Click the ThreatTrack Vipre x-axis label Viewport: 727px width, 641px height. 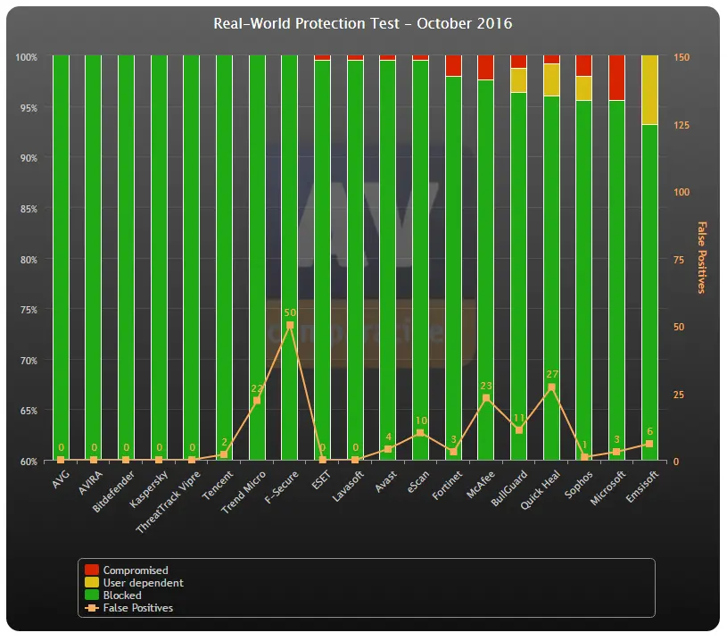168,502
